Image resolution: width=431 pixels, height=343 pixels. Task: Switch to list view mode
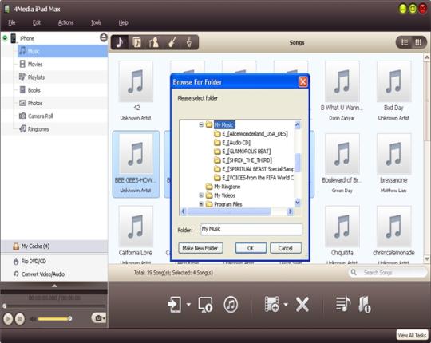tap(405, 42)
